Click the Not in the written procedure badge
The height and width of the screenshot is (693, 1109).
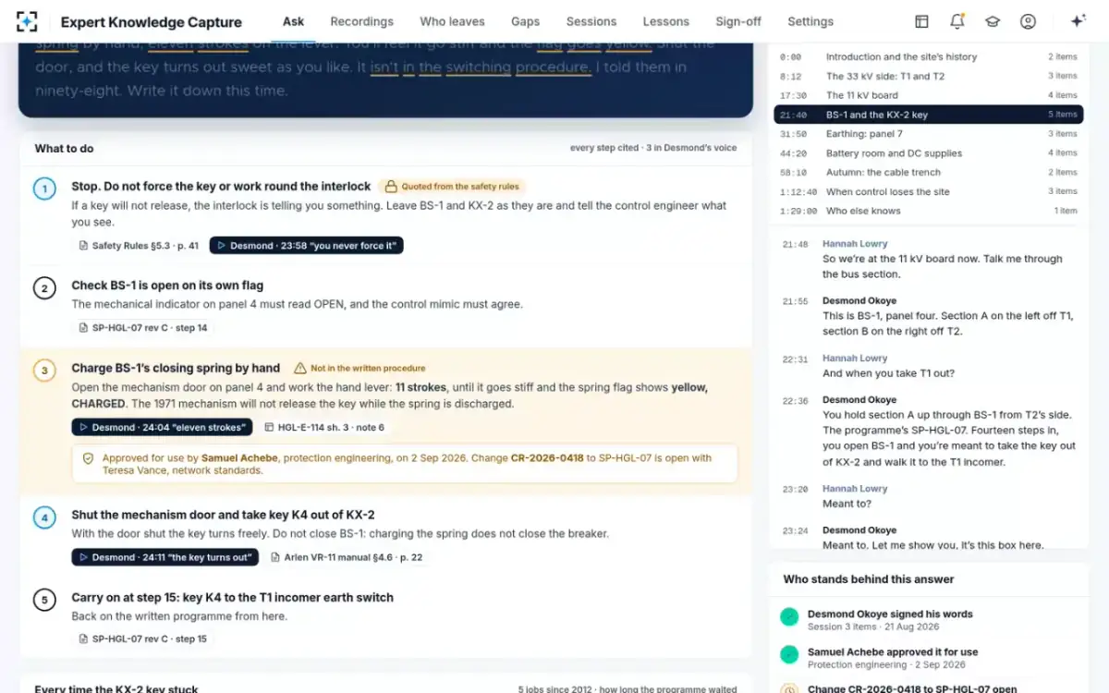point(360,368)
